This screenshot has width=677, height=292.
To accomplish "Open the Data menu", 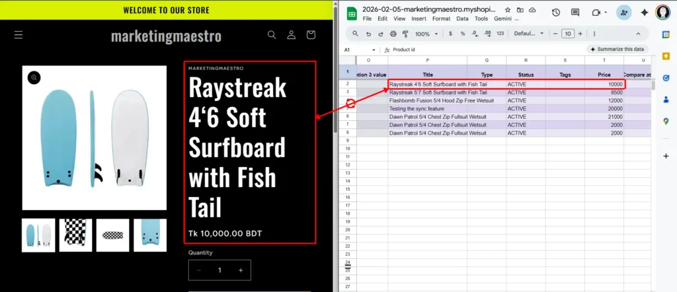I will pos(462,18).
